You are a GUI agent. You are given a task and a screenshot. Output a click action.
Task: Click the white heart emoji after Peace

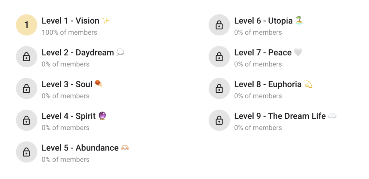(x=298, y=52)
